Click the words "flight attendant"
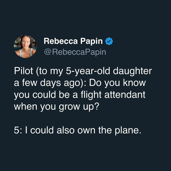Image resolution: width=171 pixels, height=171 pixels. click(113, 95)
